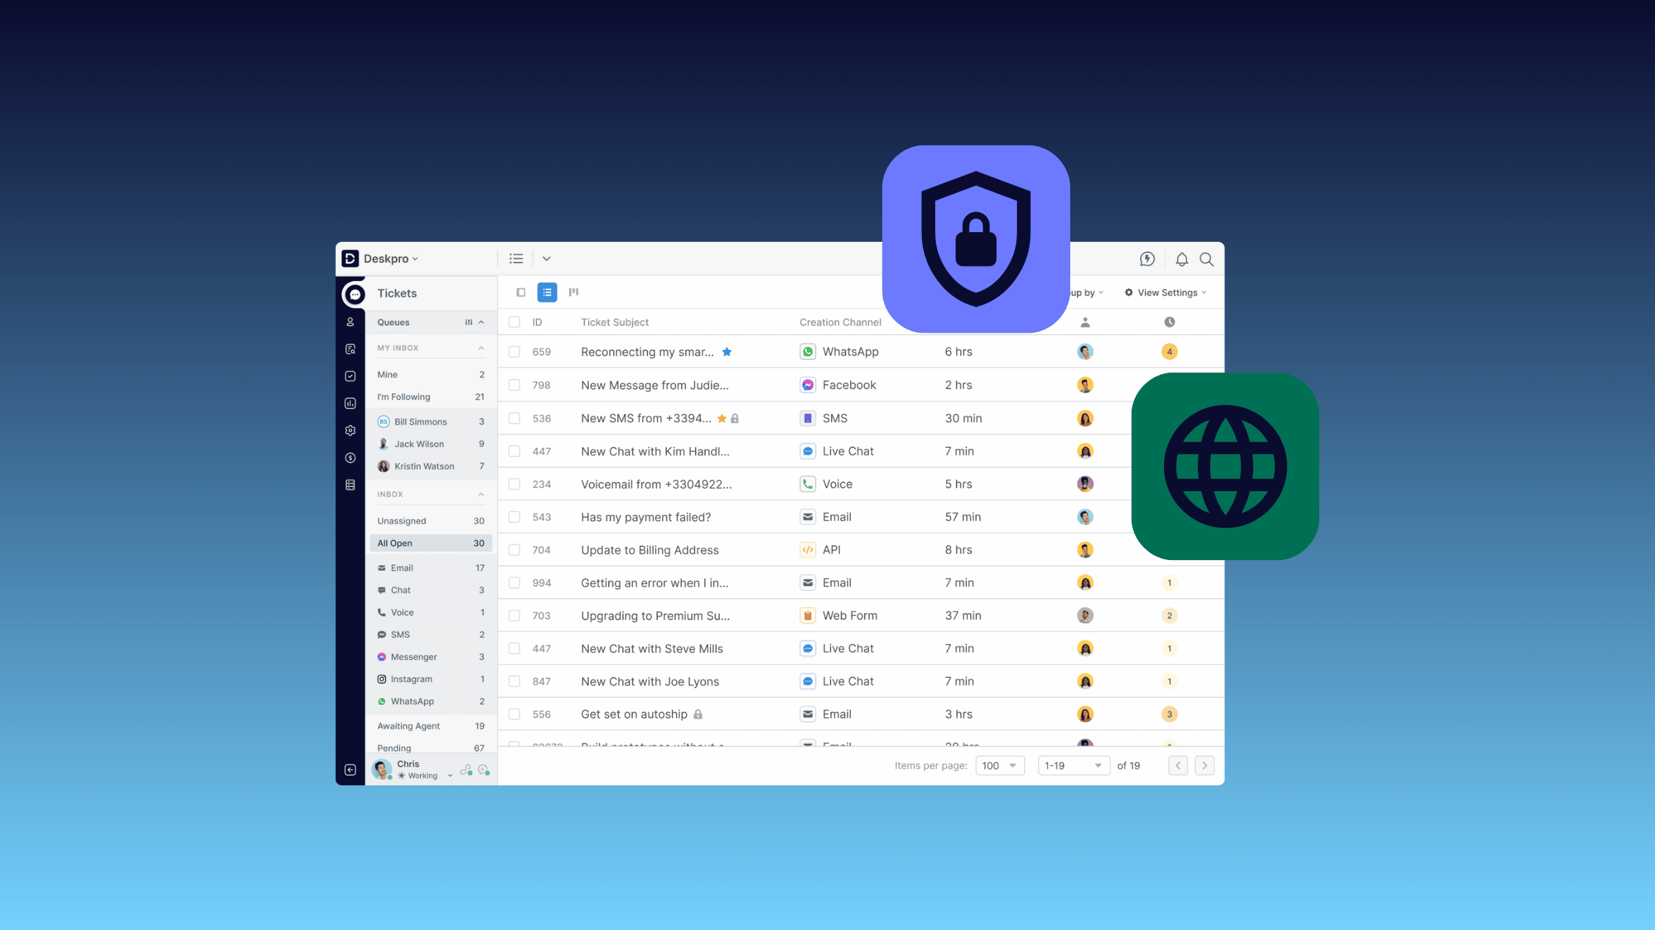
Task: Filter by WhatsApp channel in sidebar
Action: pos(431,701)
